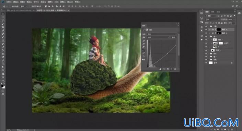Toggle the lock transparent pixels option
242x131 pixels.
[211, 23]
